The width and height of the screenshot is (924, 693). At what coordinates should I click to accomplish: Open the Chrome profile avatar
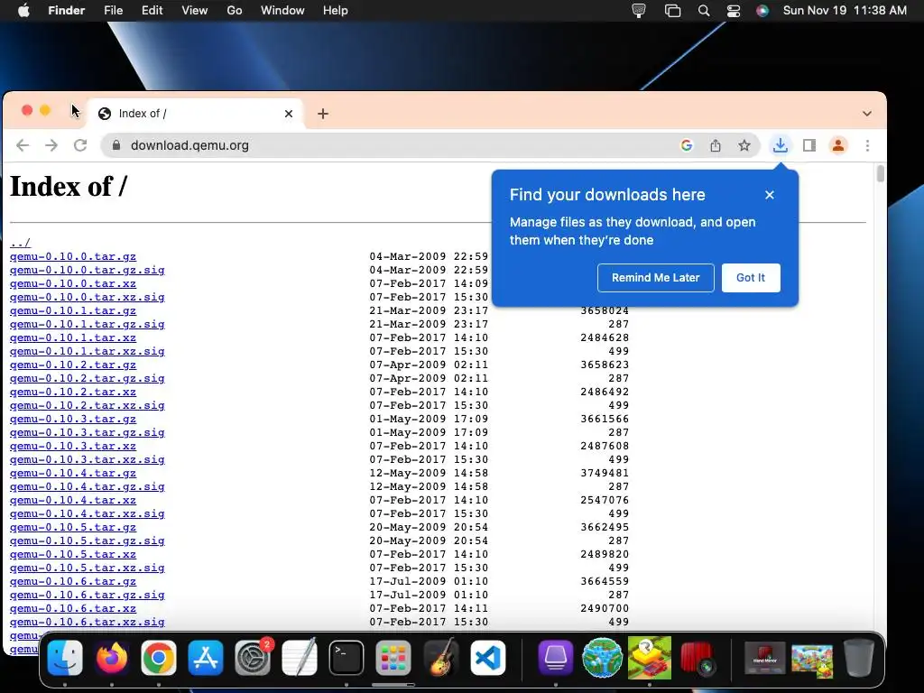tap(838, 145)
